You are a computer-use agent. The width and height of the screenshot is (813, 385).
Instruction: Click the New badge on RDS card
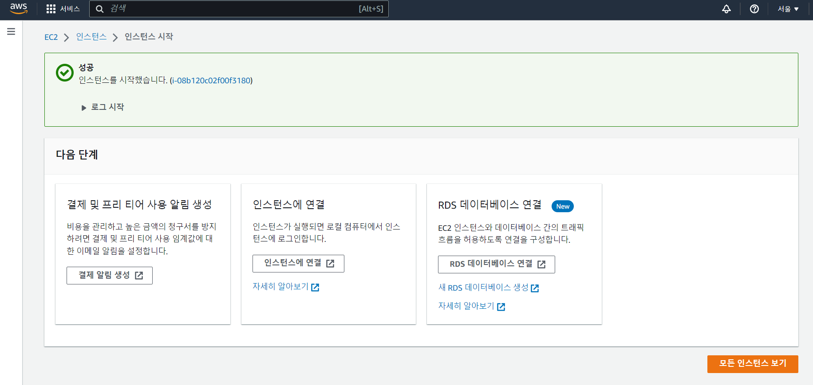(x=563, y=206)
